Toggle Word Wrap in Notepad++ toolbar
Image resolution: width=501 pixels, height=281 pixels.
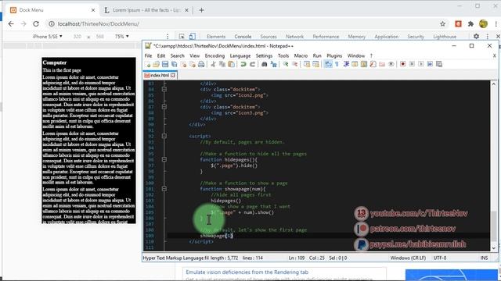[328, 64]
